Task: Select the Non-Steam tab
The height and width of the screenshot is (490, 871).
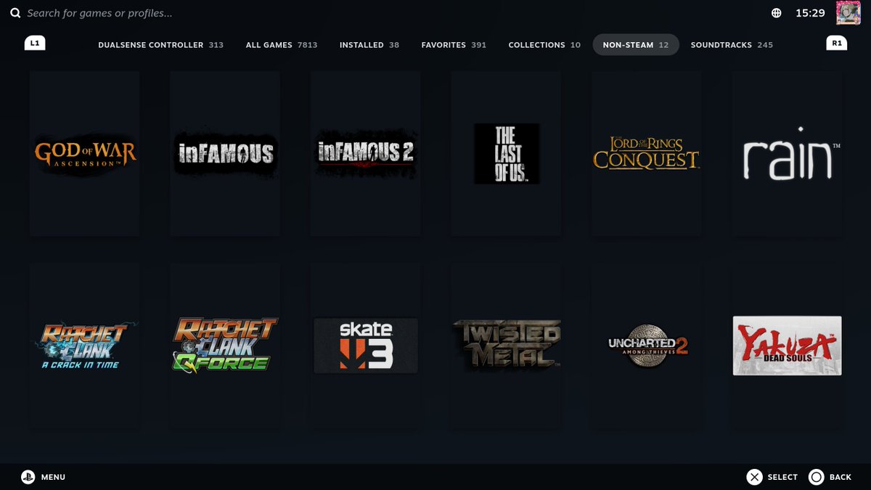Action: (x=636, y=45)
